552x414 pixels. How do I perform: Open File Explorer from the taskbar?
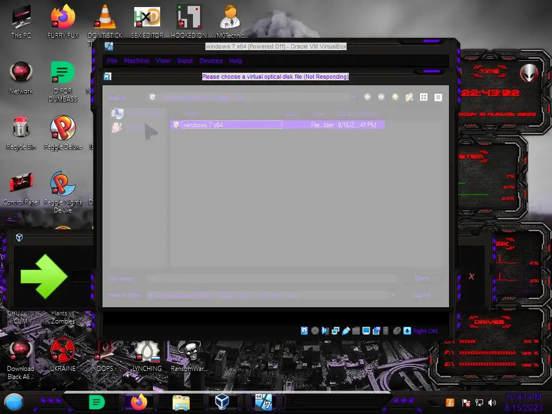(181, 403)
